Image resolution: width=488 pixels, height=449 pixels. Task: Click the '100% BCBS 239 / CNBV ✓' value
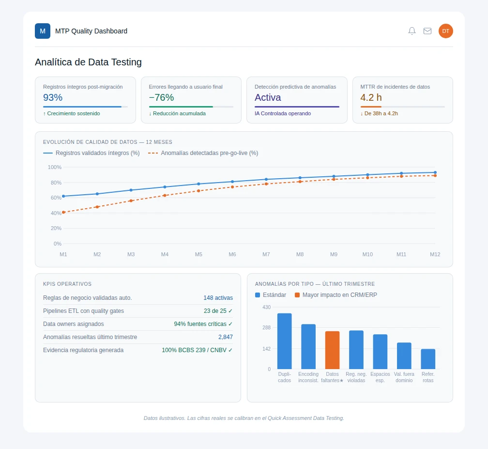click(198, 350)
